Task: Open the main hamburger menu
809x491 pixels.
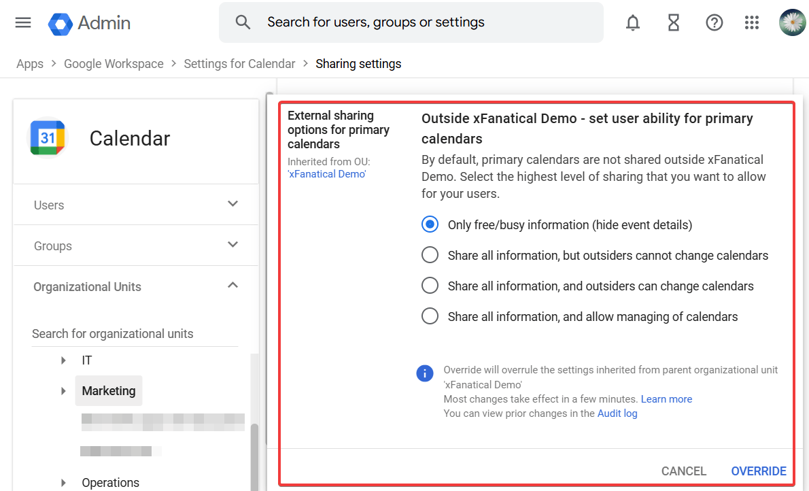Action: tap(23, 22)
